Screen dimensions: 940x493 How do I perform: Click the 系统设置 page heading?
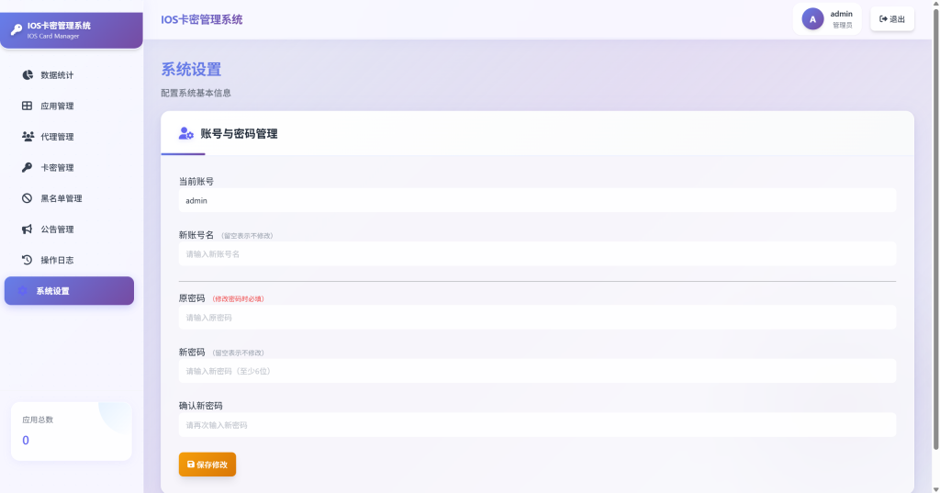tap(191, 70)
